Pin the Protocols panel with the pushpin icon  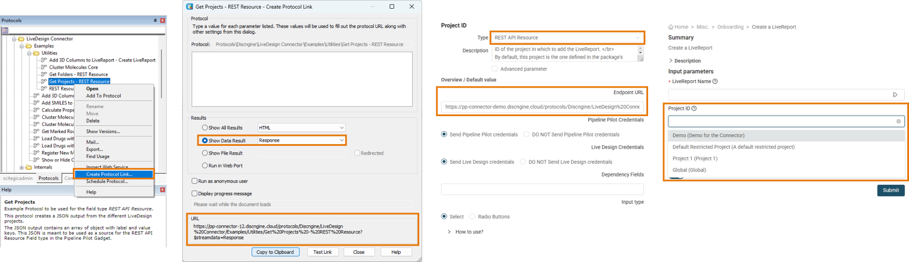155,20
